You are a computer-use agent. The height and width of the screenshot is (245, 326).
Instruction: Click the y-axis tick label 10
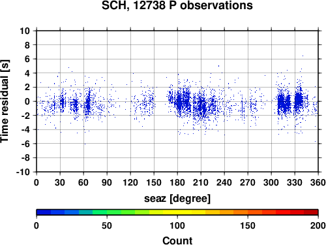point(25,31)
